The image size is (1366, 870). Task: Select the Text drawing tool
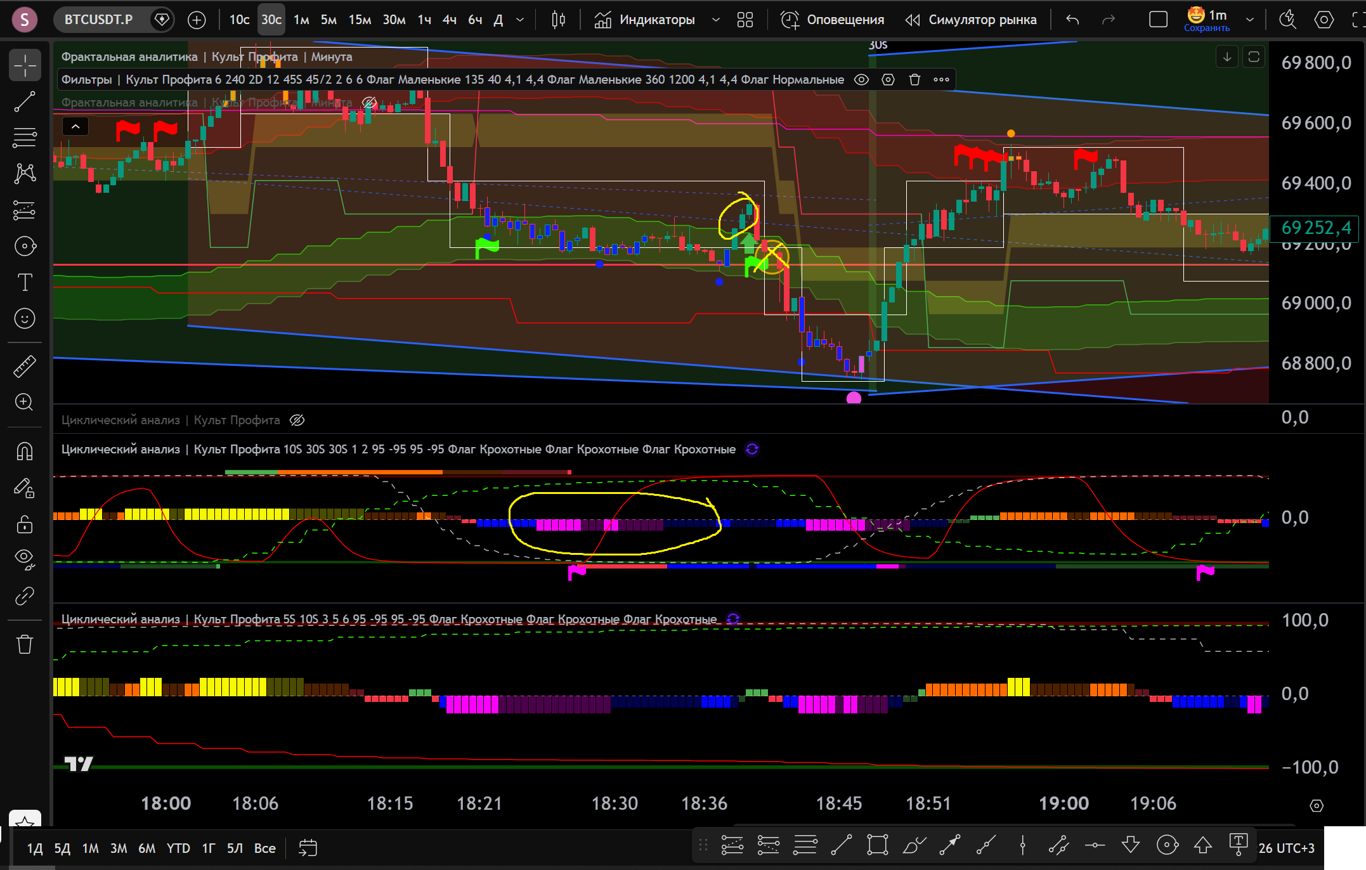(x=25, y=282)
